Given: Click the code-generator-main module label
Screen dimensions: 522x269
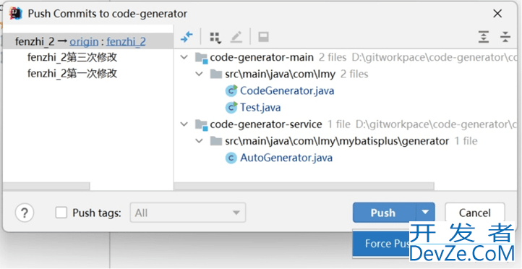Looking at the screenshot, I should click(x=262, y=58).
